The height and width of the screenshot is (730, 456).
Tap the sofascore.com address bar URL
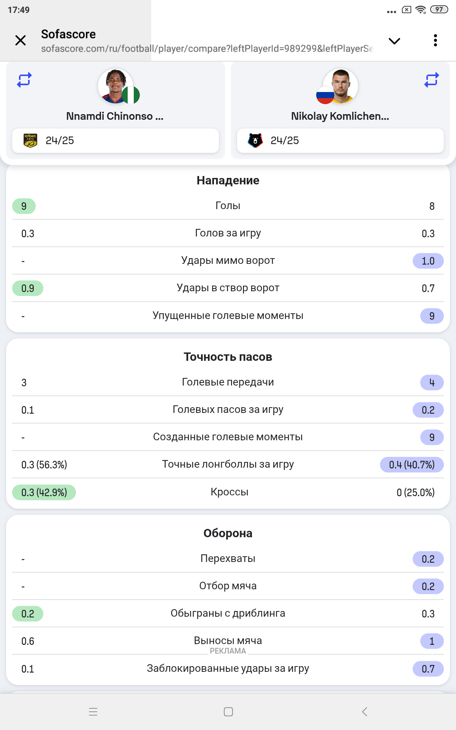(207, 49)
